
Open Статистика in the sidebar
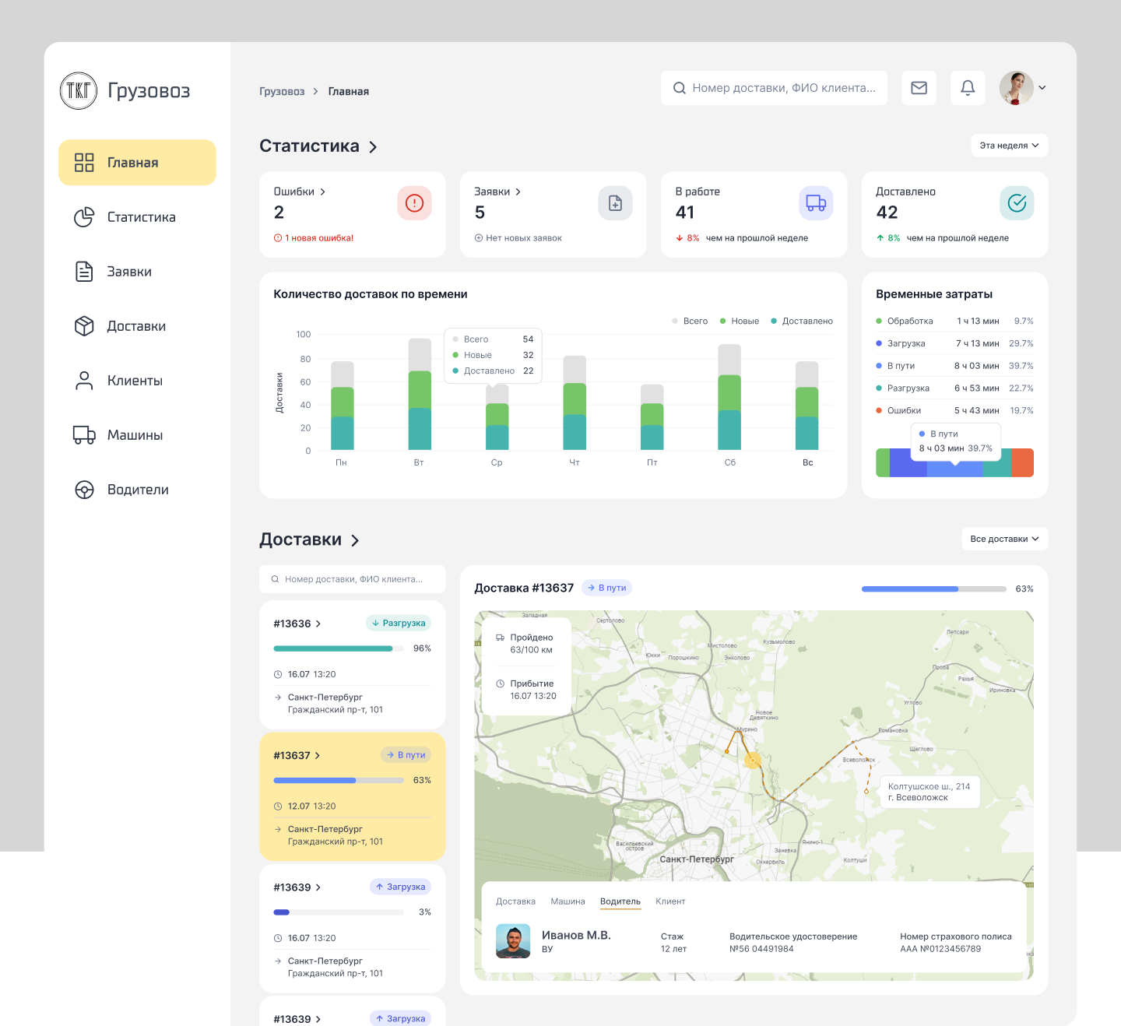click(x=137, y=217)
